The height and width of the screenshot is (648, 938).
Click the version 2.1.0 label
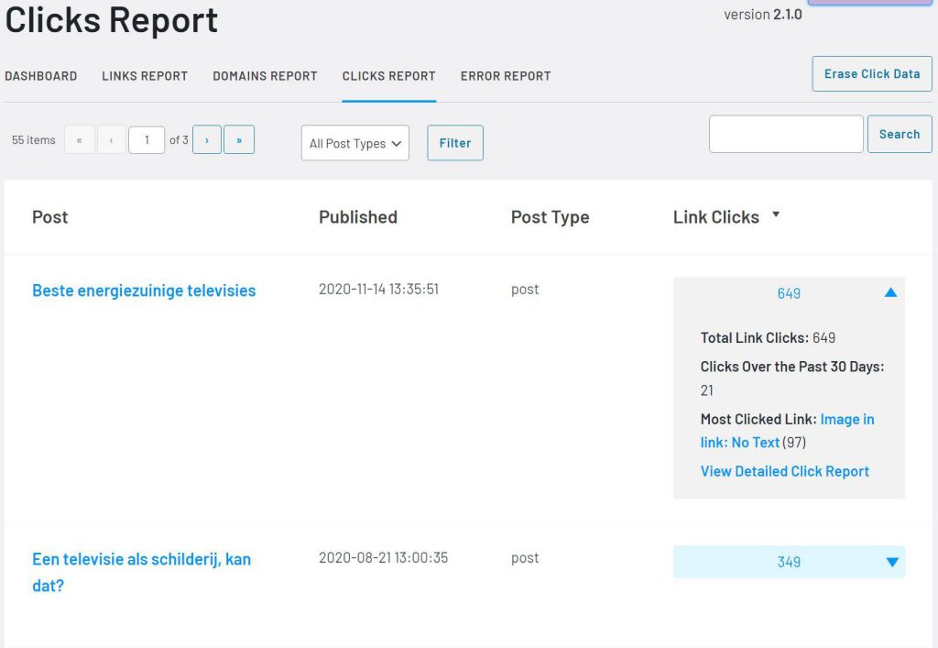pyautogui.click(x=763, y=15)
